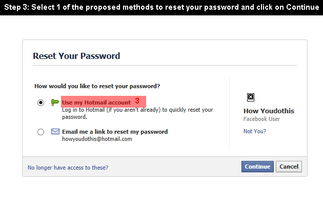Click the broken profile picture icon

click(x=251, y=97)
